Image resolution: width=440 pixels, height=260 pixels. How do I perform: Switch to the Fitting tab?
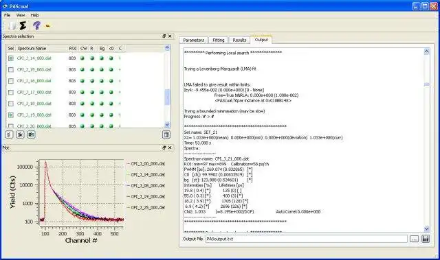(x=219, y=40)
